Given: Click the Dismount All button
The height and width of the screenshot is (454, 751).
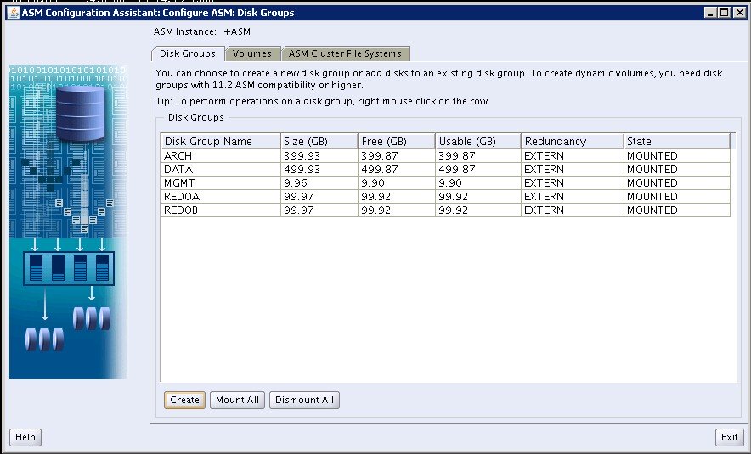Looking at the screenshot, I should coord(305,400).
